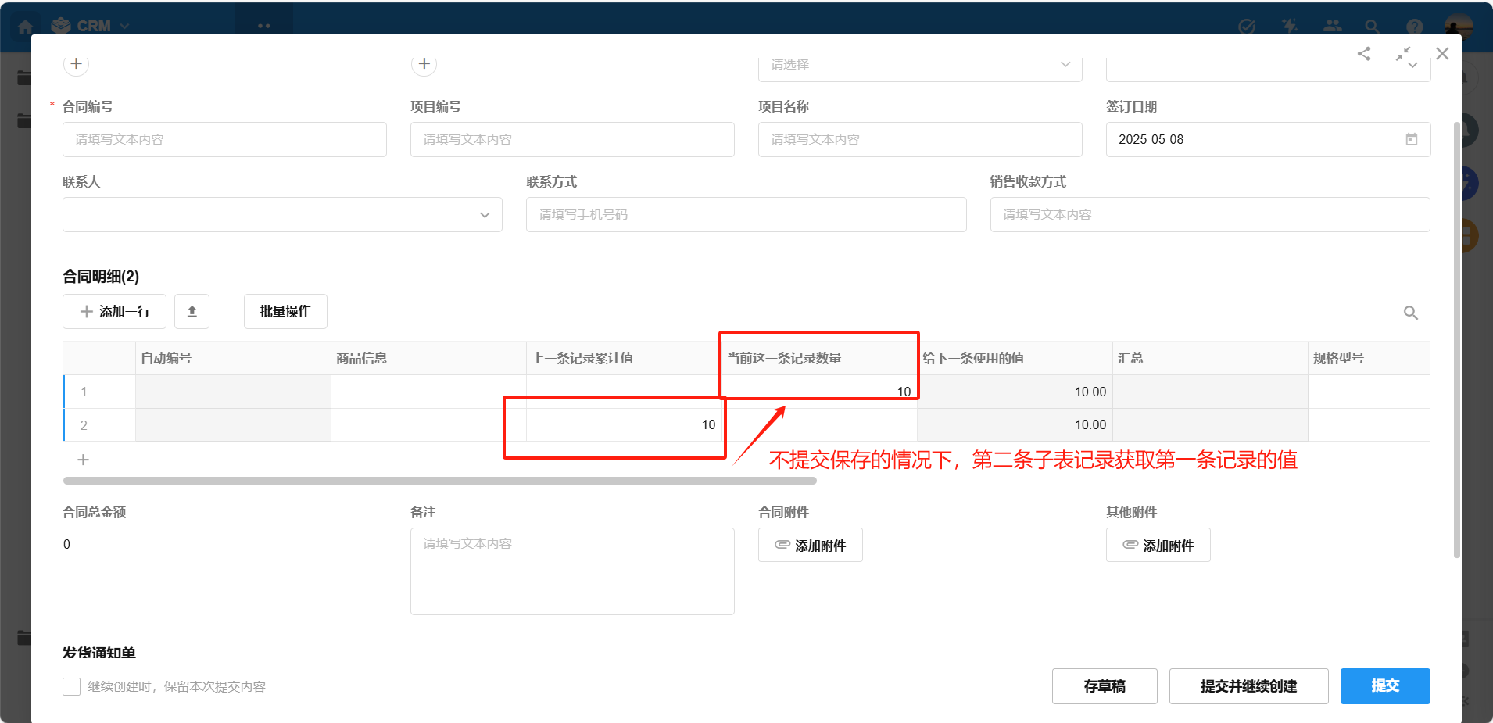The image size is (1493, 723).
Task: Click row 1's 给下一条使用的值 cell showing 10.00
Action: point(1015,392)
